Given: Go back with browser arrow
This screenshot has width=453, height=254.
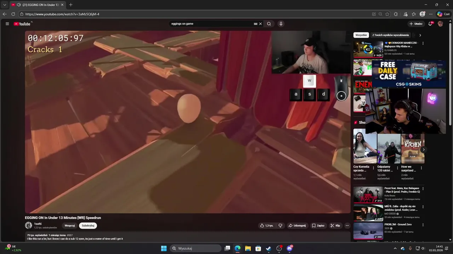Looking at the screenshot, I should (5, 14).
